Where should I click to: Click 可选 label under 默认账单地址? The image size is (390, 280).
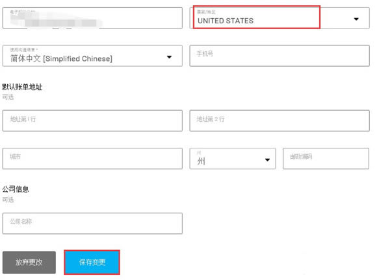tap(8, 97)
